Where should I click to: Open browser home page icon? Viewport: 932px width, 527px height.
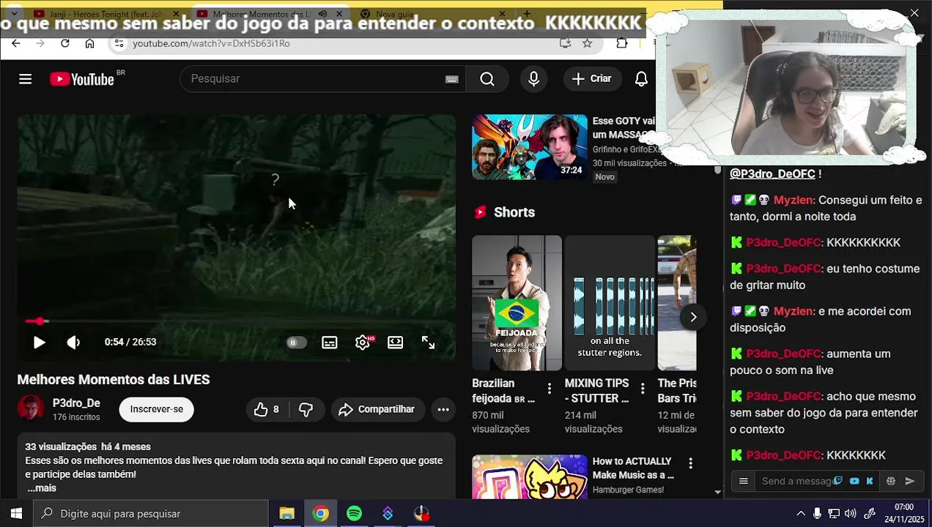89,43
